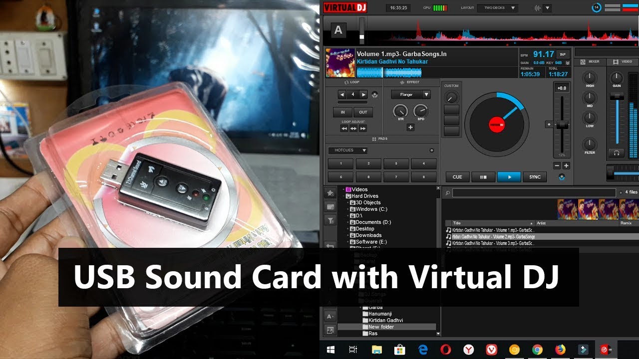
Task: Switch to the Video tab
Action: coord(623,61)
